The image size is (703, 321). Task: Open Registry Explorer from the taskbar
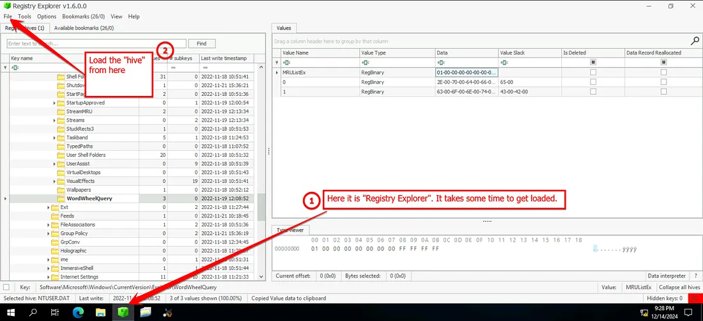(122, 312)
